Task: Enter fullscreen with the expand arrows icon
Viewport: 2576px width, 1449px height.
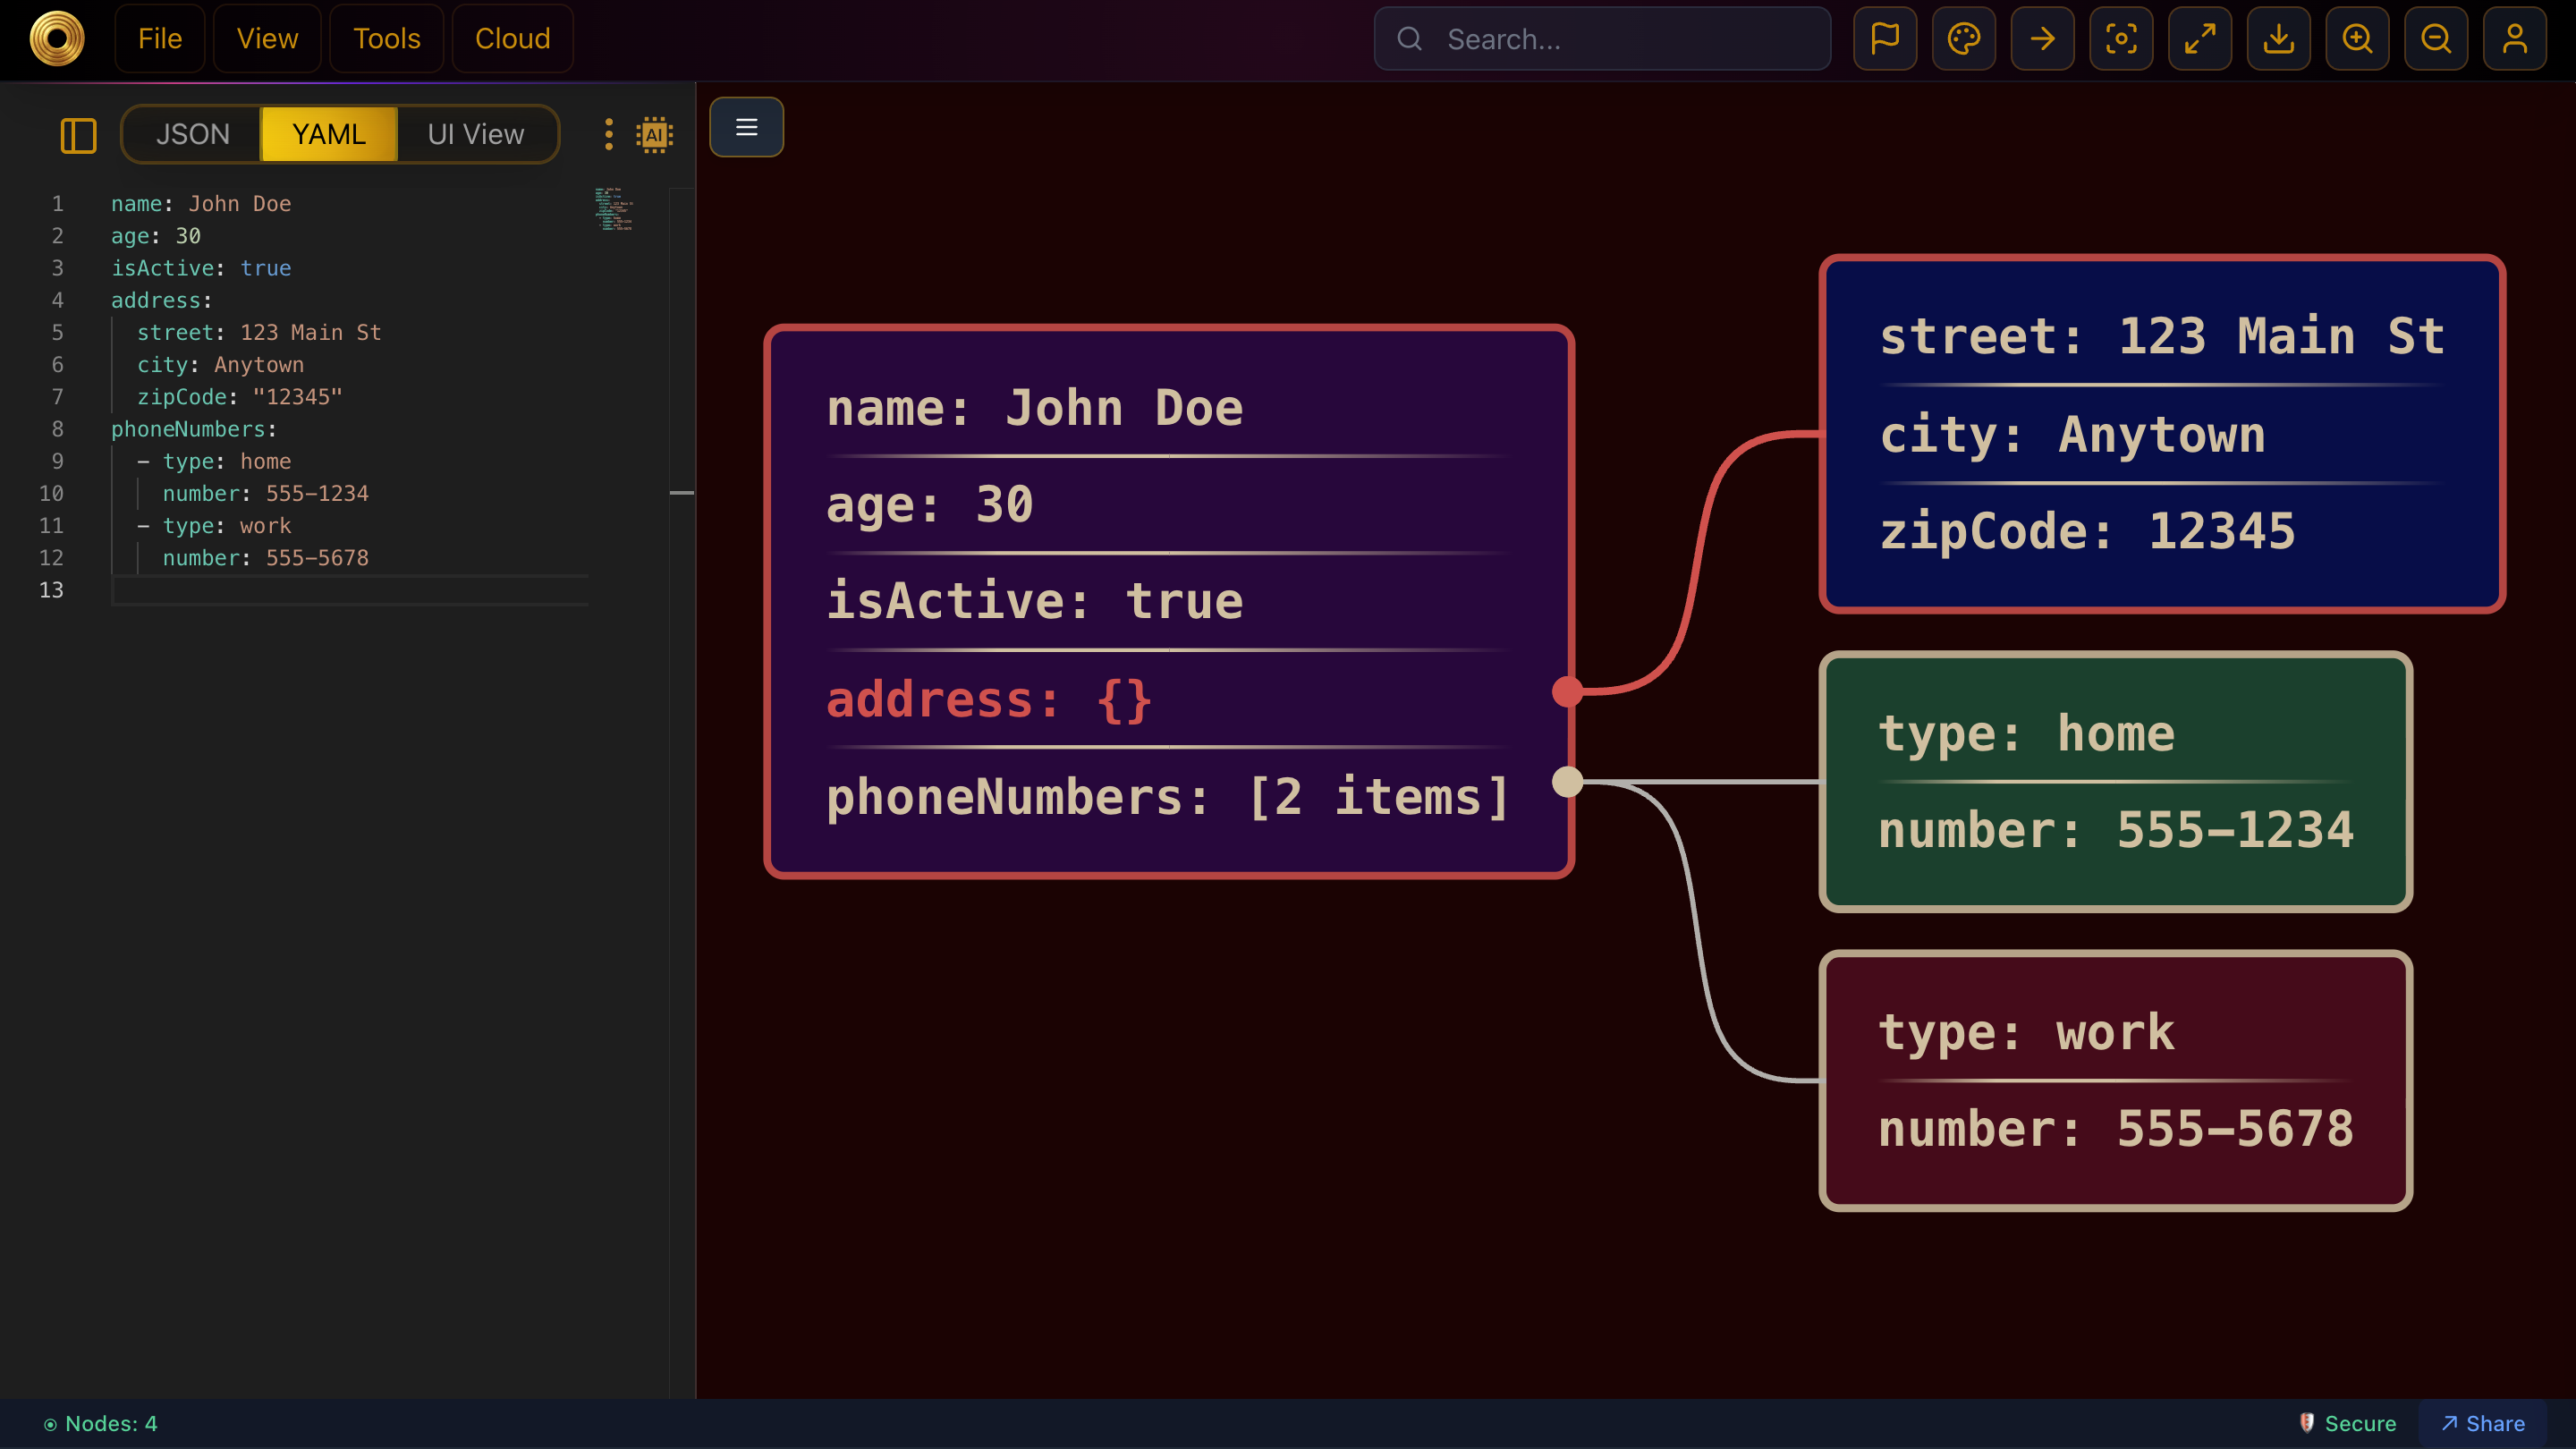Action: click(x=2199, y=38)
